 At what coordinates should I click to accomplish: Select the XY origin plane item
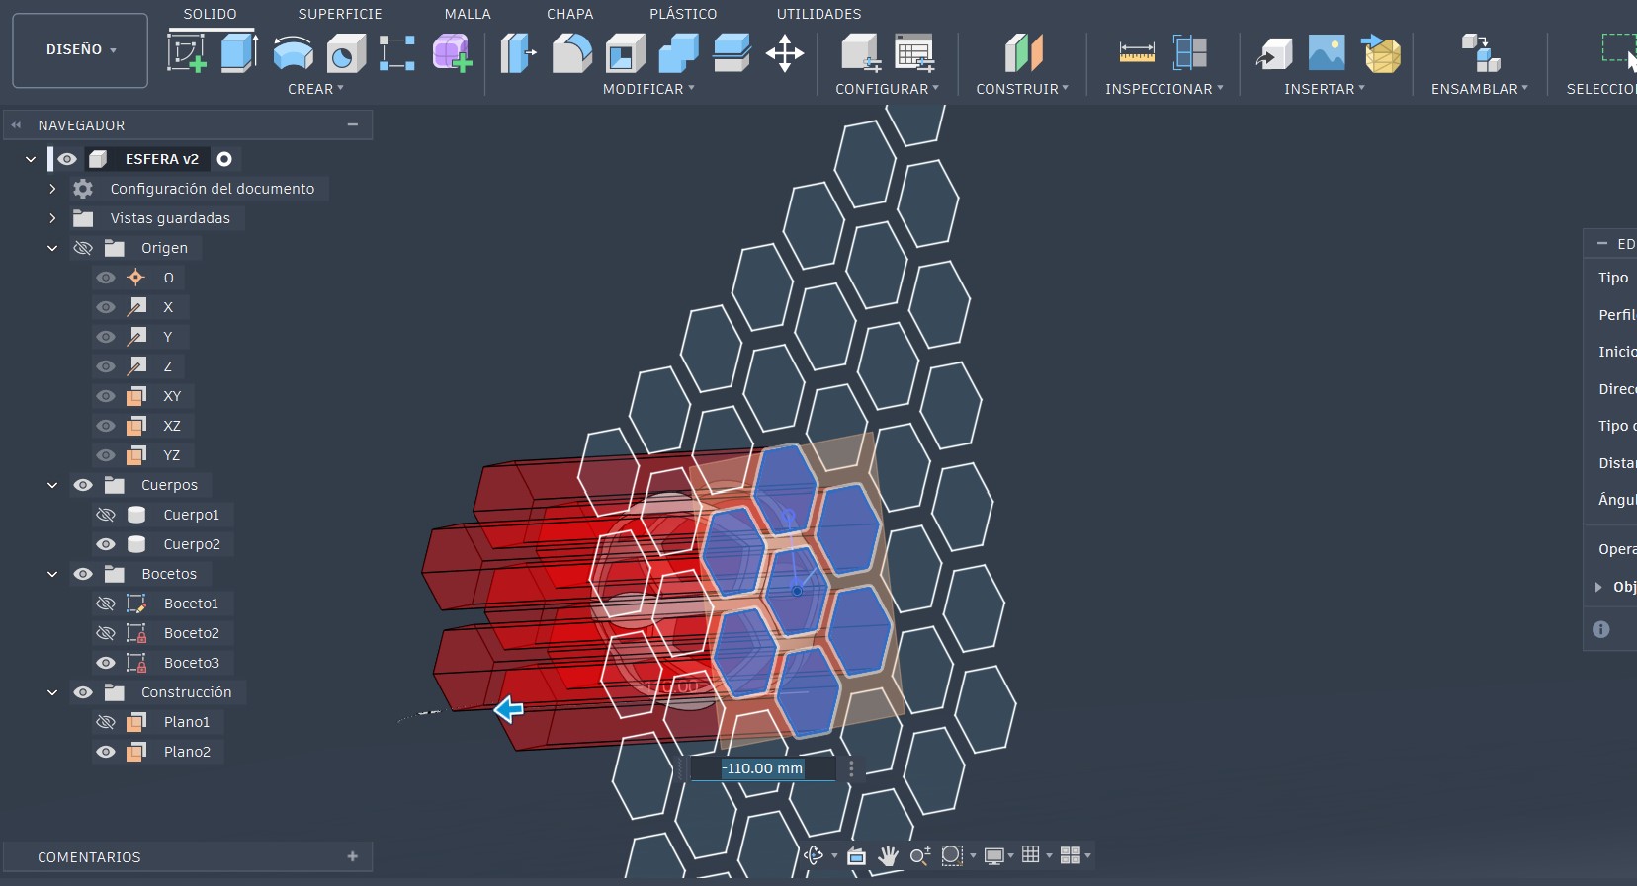pyautogui.click(x=172, y=396)
